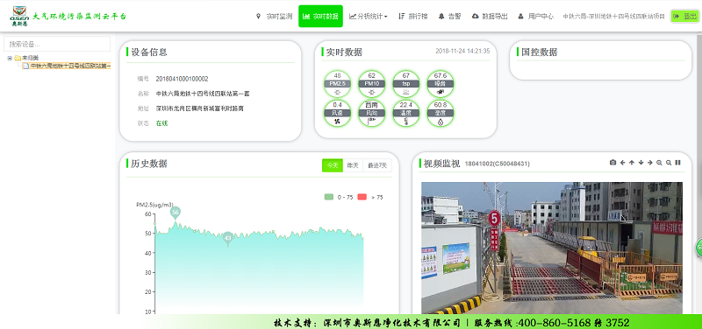The width and height of the screenshot is (702, 329).
Task: Pan the camera up with the arrow icon
Action: [x=632, y=163]
